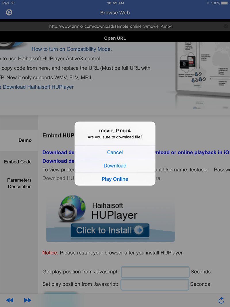This screenshot has height=307, width=230.
Task: Tap the 'Embed HUP' heading text
Action: point(58,136)
